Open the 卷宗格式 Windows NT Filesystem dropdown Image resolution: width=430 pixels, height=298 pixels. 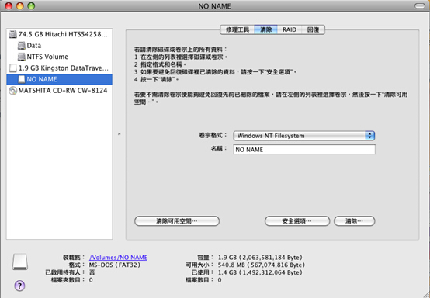[x=303, y=136]
